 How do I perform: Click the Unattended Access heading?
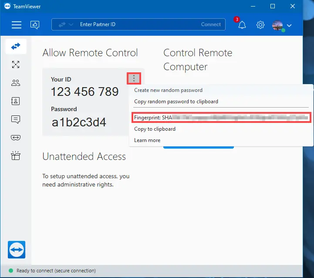tap(84, 156)
